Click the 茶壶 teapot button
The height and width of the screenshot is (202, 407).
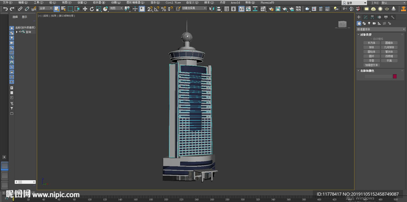(372, 61)
